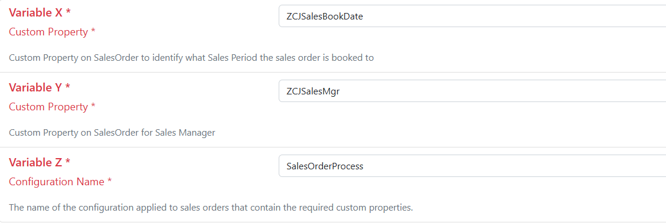The height and width of the screenshot is (223, 666).
Task: Click the required asterisk beside Variable Z
Action: pyautogui.click(x=67, y=161)
